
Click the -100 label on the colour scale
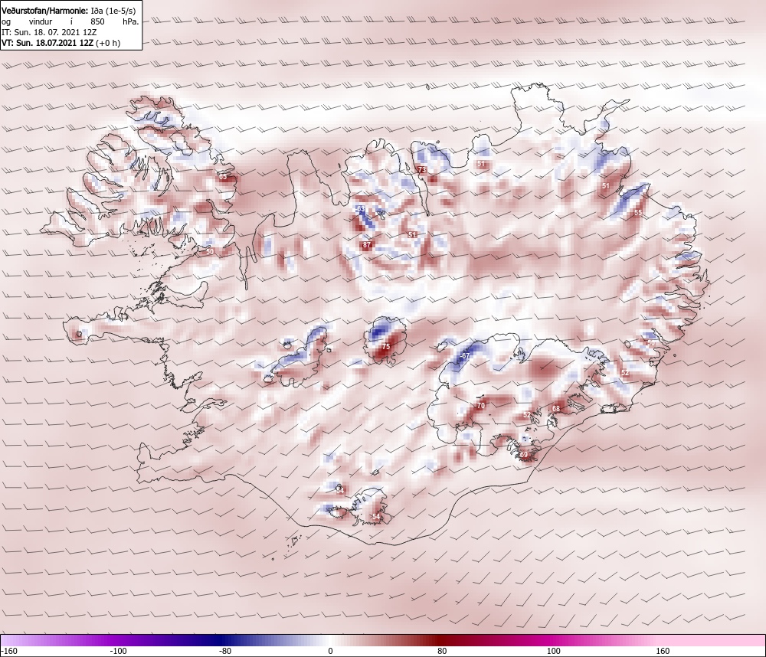pos(118,651)
